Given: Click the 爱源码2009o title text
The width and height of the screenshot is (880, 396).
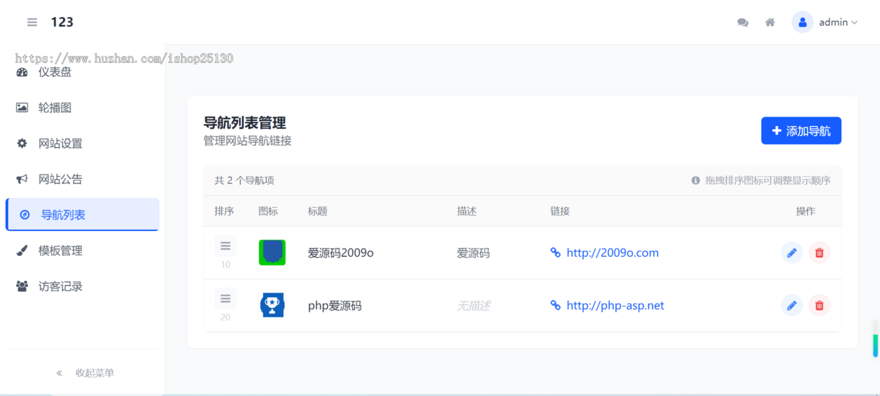Looking at the screenshot, I should pyautogui.click(x=341, y=253).
